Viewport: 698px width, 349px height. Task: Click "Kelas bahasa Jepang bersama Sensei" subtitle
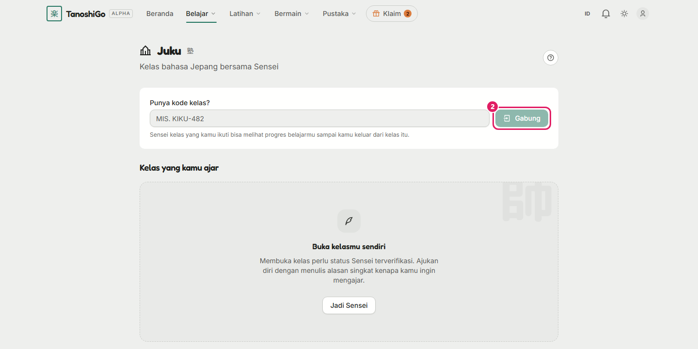tap(209, 66)
